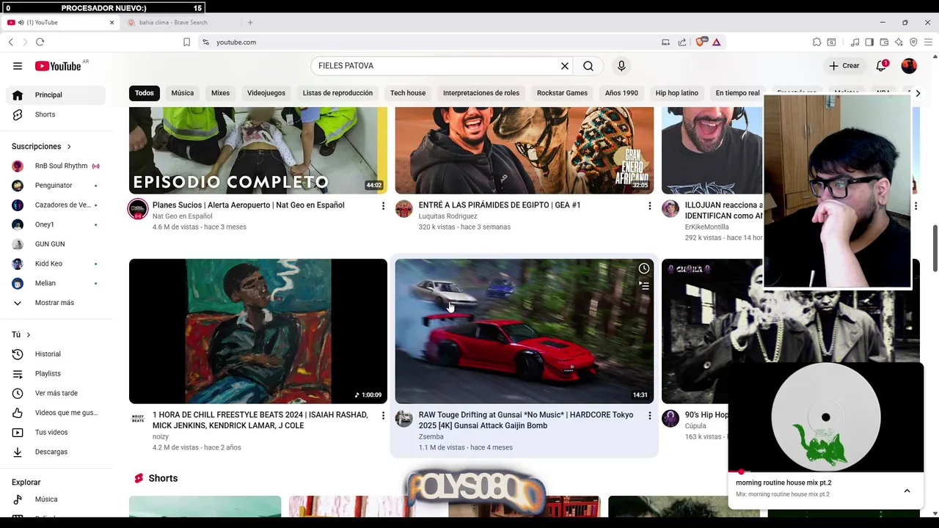This screenshot has width=939, height=528.
Task: Open options menu for RAW Touge Drifting video
Action: click(x=649, y=416)
